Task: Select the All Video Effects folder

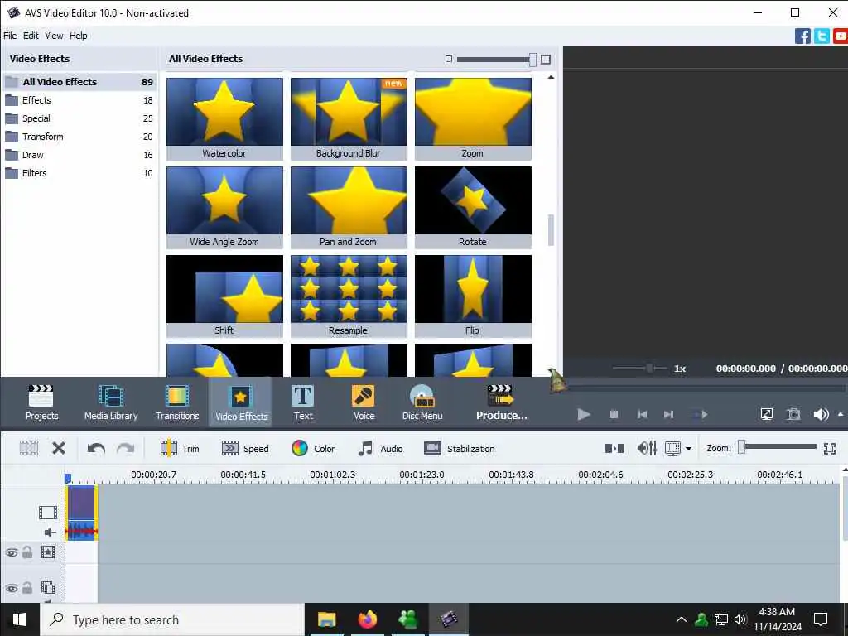Action: pyautogui.click(x=79, y=82)
